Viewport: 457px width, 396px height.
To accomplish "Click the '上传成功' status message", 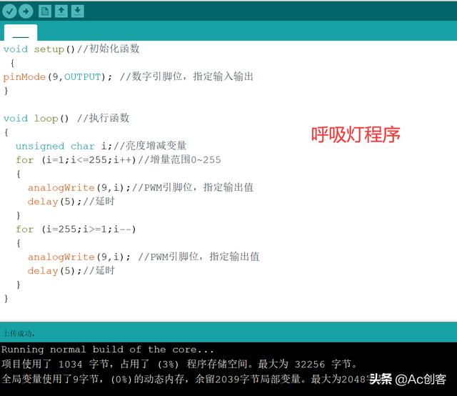I will 19,333.
